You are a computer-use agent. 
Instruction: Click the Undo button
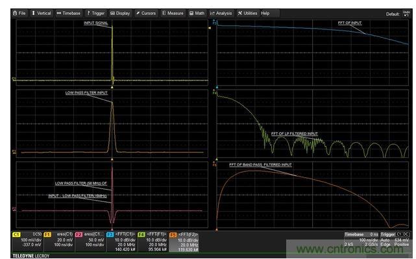click(406, 14)
